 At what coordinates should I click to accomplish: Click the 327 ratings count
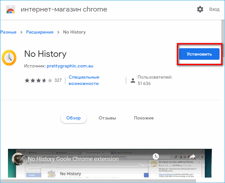58,80
